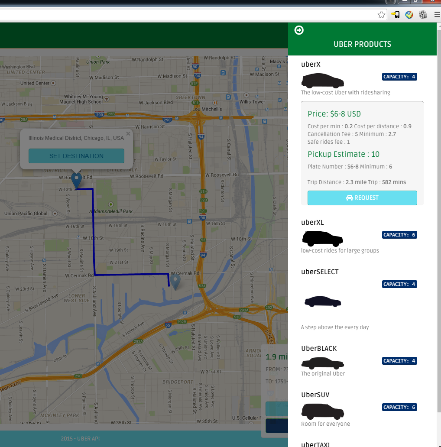The width and height of the screenshot is (441, 447).
Task: Click the yellow arrow phone extension icon
Action: pyautogui.click(x=396, y=15)
